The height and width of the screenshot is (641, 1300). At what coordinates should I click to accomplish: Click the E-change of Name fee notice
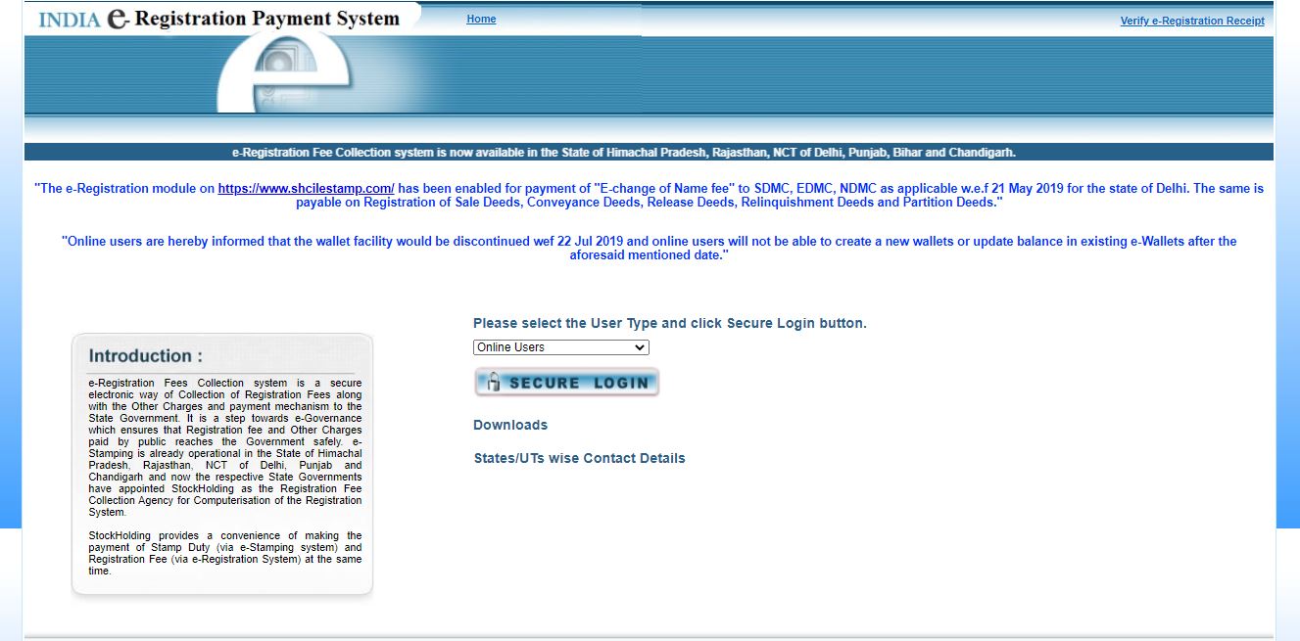coord(649,195)
